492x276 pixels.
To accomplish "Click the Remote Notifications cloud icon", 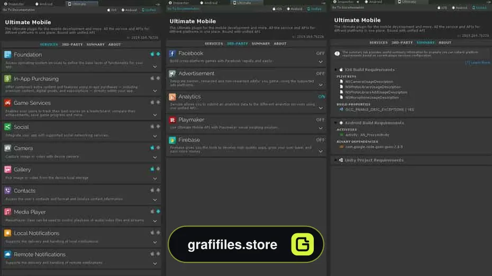I will click(8, 254).
